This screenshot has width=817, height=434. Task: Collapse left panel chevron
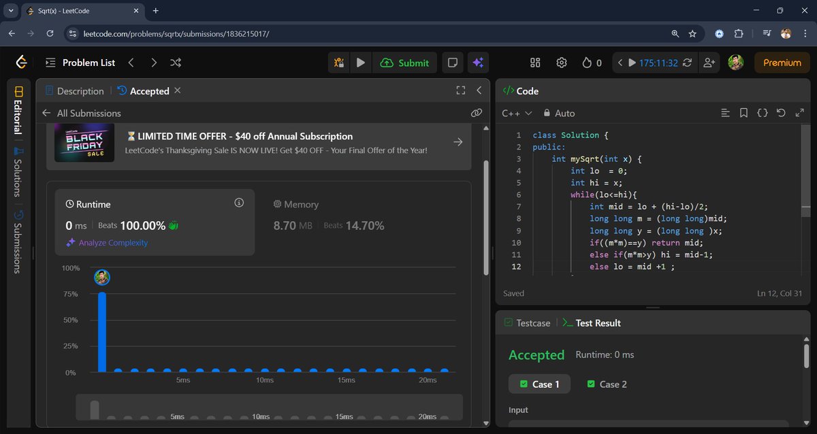(479, 90)
